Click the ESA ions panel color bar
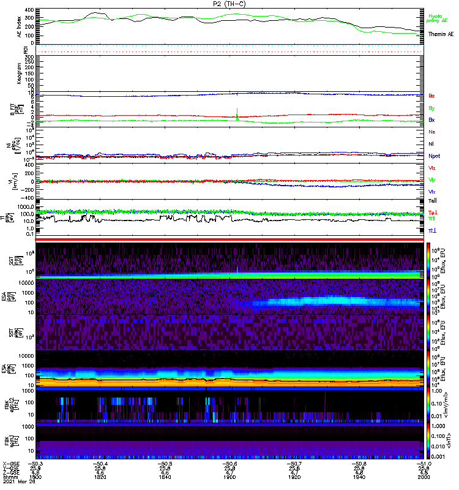 (428, 296)
